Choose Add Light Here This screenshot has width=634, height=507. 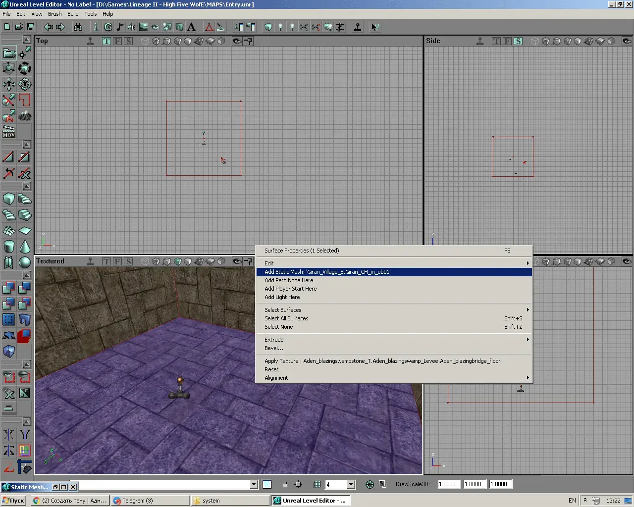pyautogui.click(x=394, y=297)
